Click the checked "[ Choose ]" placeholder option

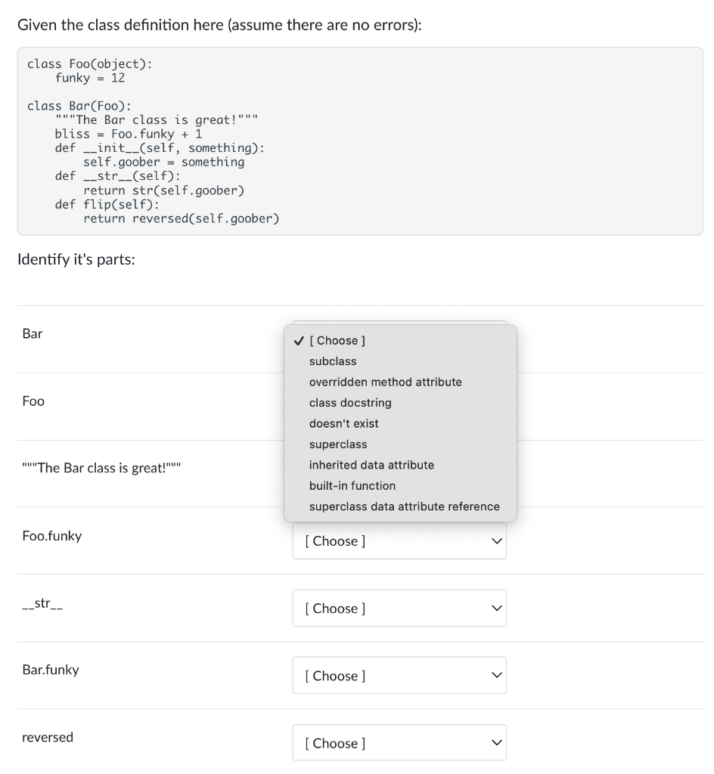click(x=337, y=341)
